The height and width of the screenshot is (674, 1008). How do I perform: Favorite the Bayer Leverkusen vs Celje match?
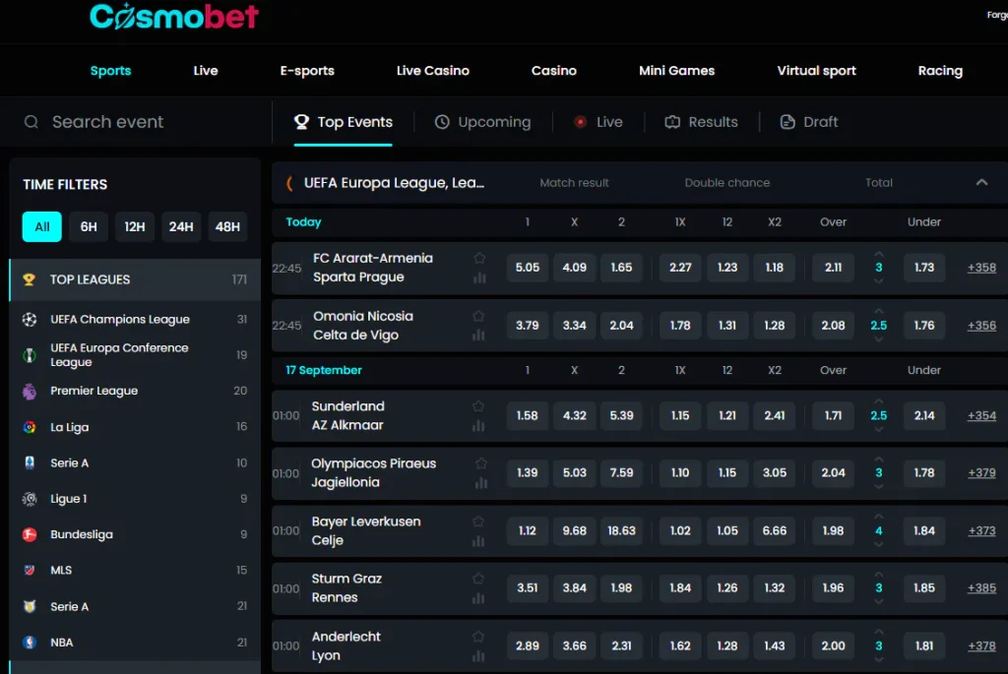478,521
